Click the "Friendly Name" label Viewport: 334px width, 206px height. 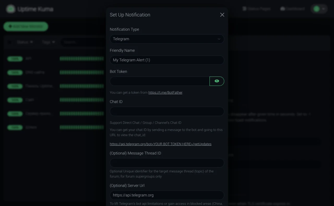[x=122, y=51]
